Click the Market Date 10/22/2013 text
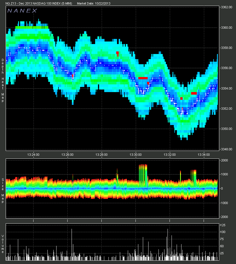 pyautogui.click(x=94, y=3)
